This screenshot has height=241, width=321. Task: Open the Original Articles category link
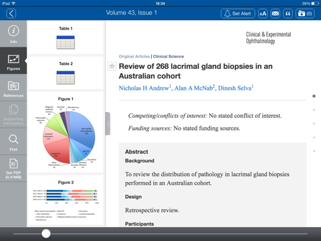coord(134,56)
